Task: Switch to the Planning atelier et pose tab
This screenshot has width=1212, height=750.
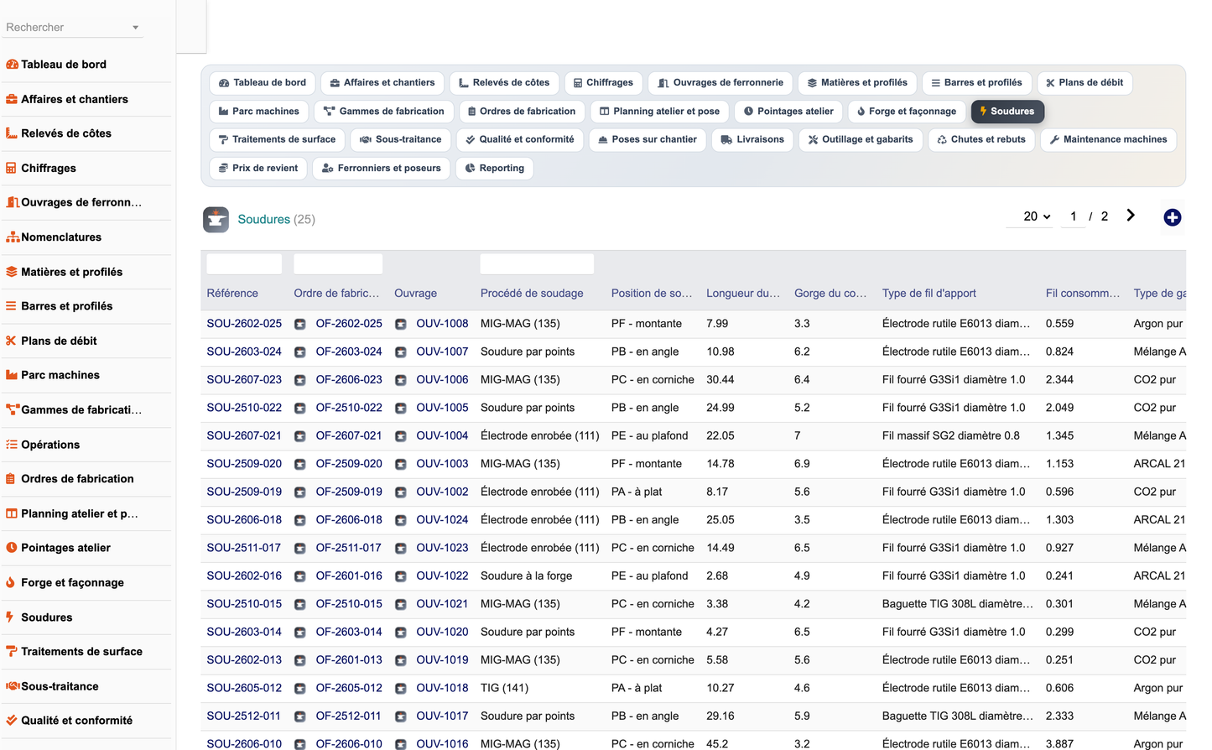Action: tap(659, 112)
